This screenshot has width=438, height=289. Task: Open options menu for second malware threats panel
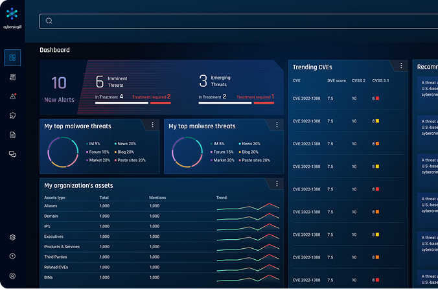(x=277, y=124)
